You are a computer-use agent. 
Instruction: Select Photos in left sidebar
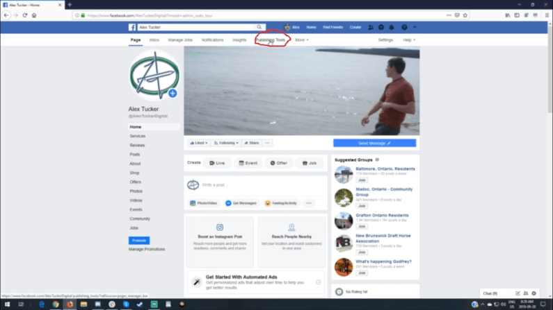pos(136,191)
